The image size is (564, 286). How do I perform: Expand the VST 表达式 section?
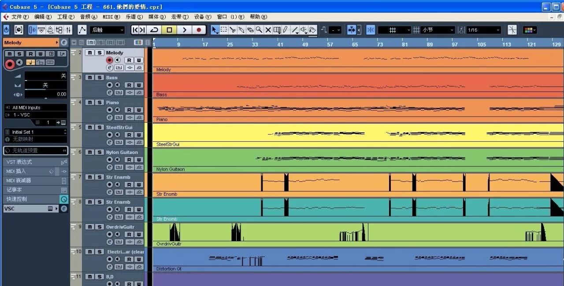pos(36,162)
